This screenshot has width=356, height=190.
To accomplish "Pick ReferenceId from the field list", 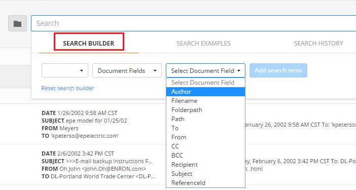I will click(x=205, y=183).
